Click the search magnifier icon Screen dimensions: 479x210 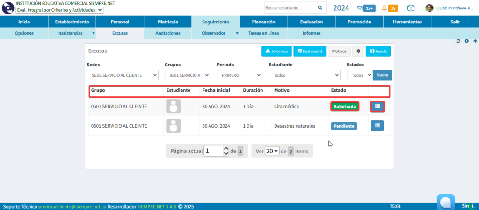click(x=320, y=8)
